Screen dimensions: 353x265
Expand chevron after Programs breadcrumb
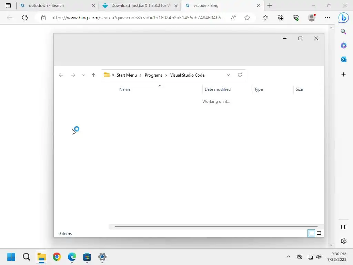click(x=166, y=75)
